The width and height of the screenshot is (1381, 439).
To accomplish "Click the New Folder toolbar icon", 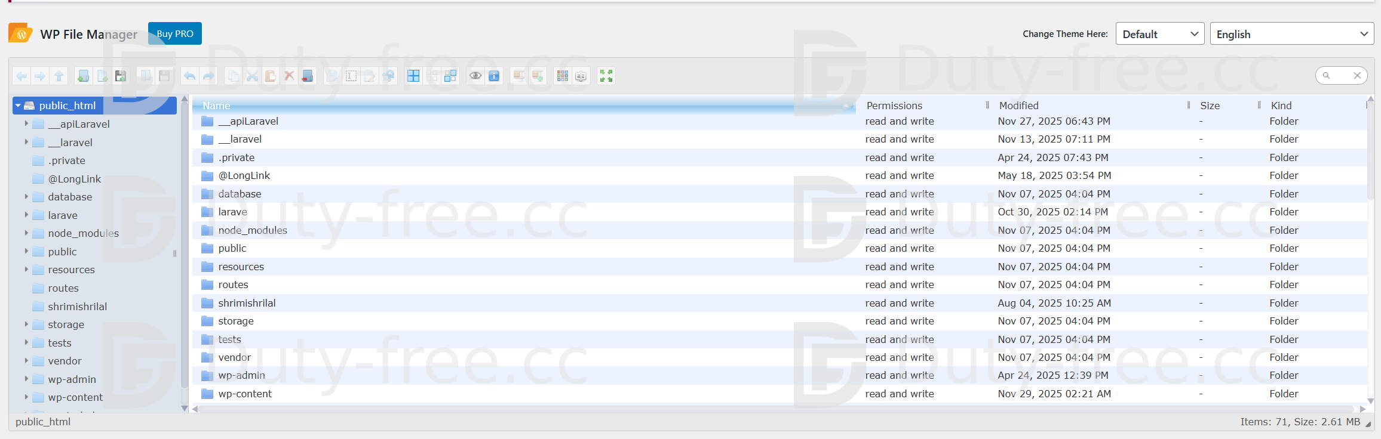I will (x=84, y=76).
